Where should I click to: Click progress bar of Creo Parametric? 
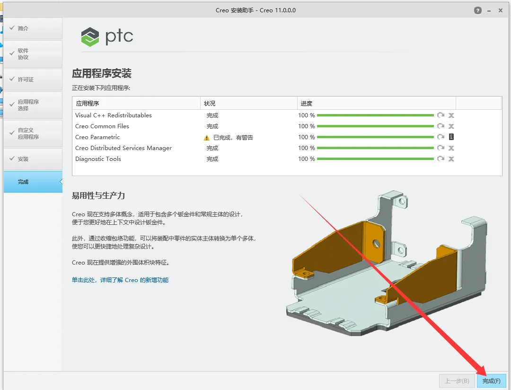pos(375,137)
